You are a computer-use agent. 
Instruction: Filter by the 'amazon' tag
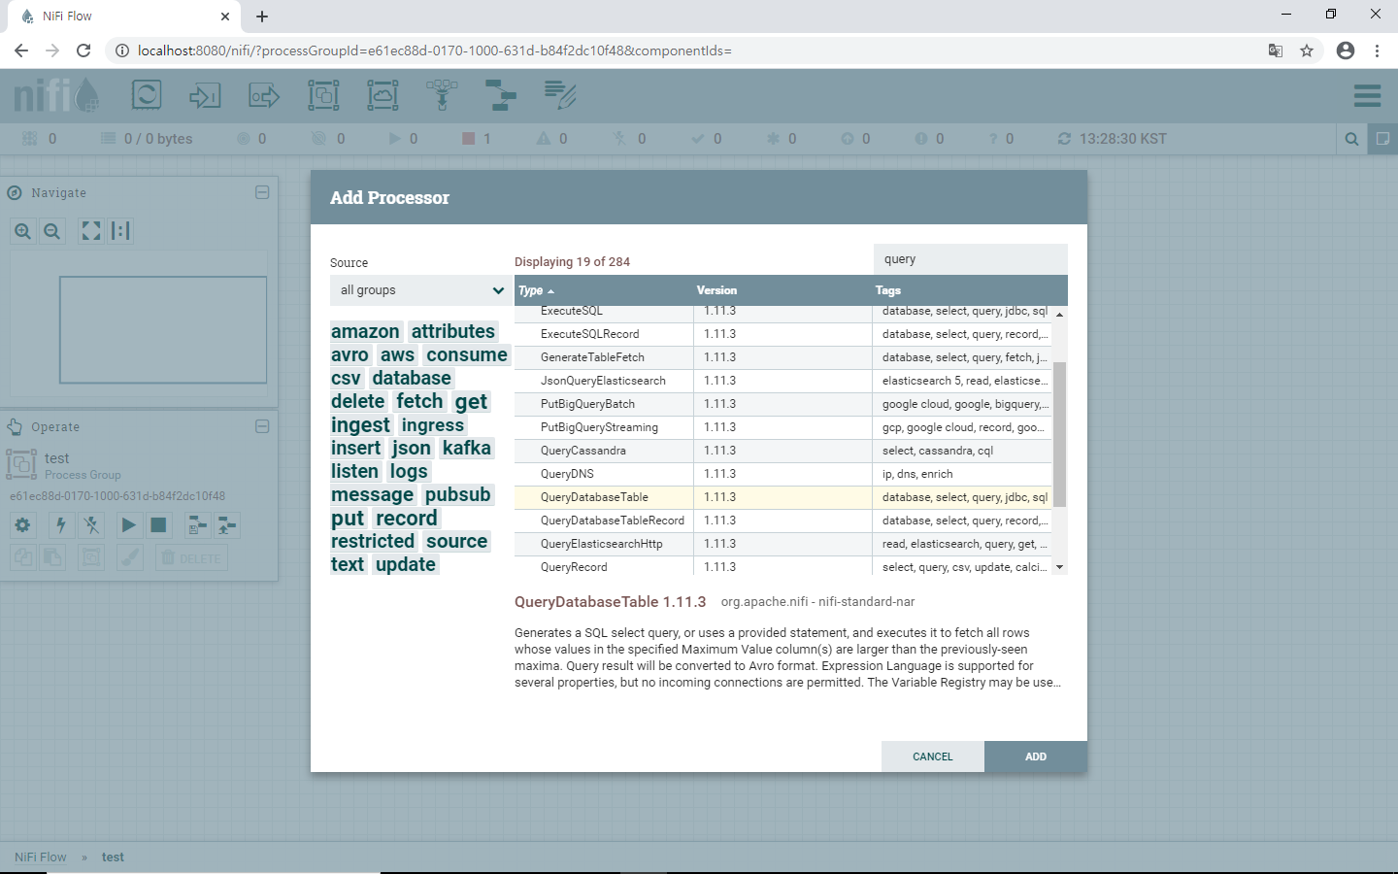pyautogui.click(x=365, y=331)
